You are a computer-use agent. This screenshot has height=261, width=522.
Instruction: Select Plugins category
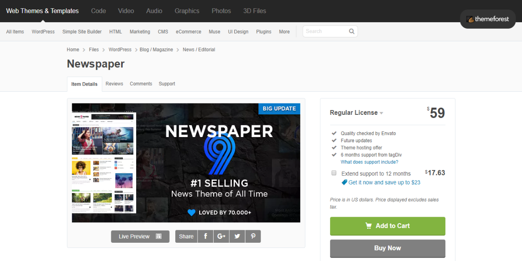point(264,32)
